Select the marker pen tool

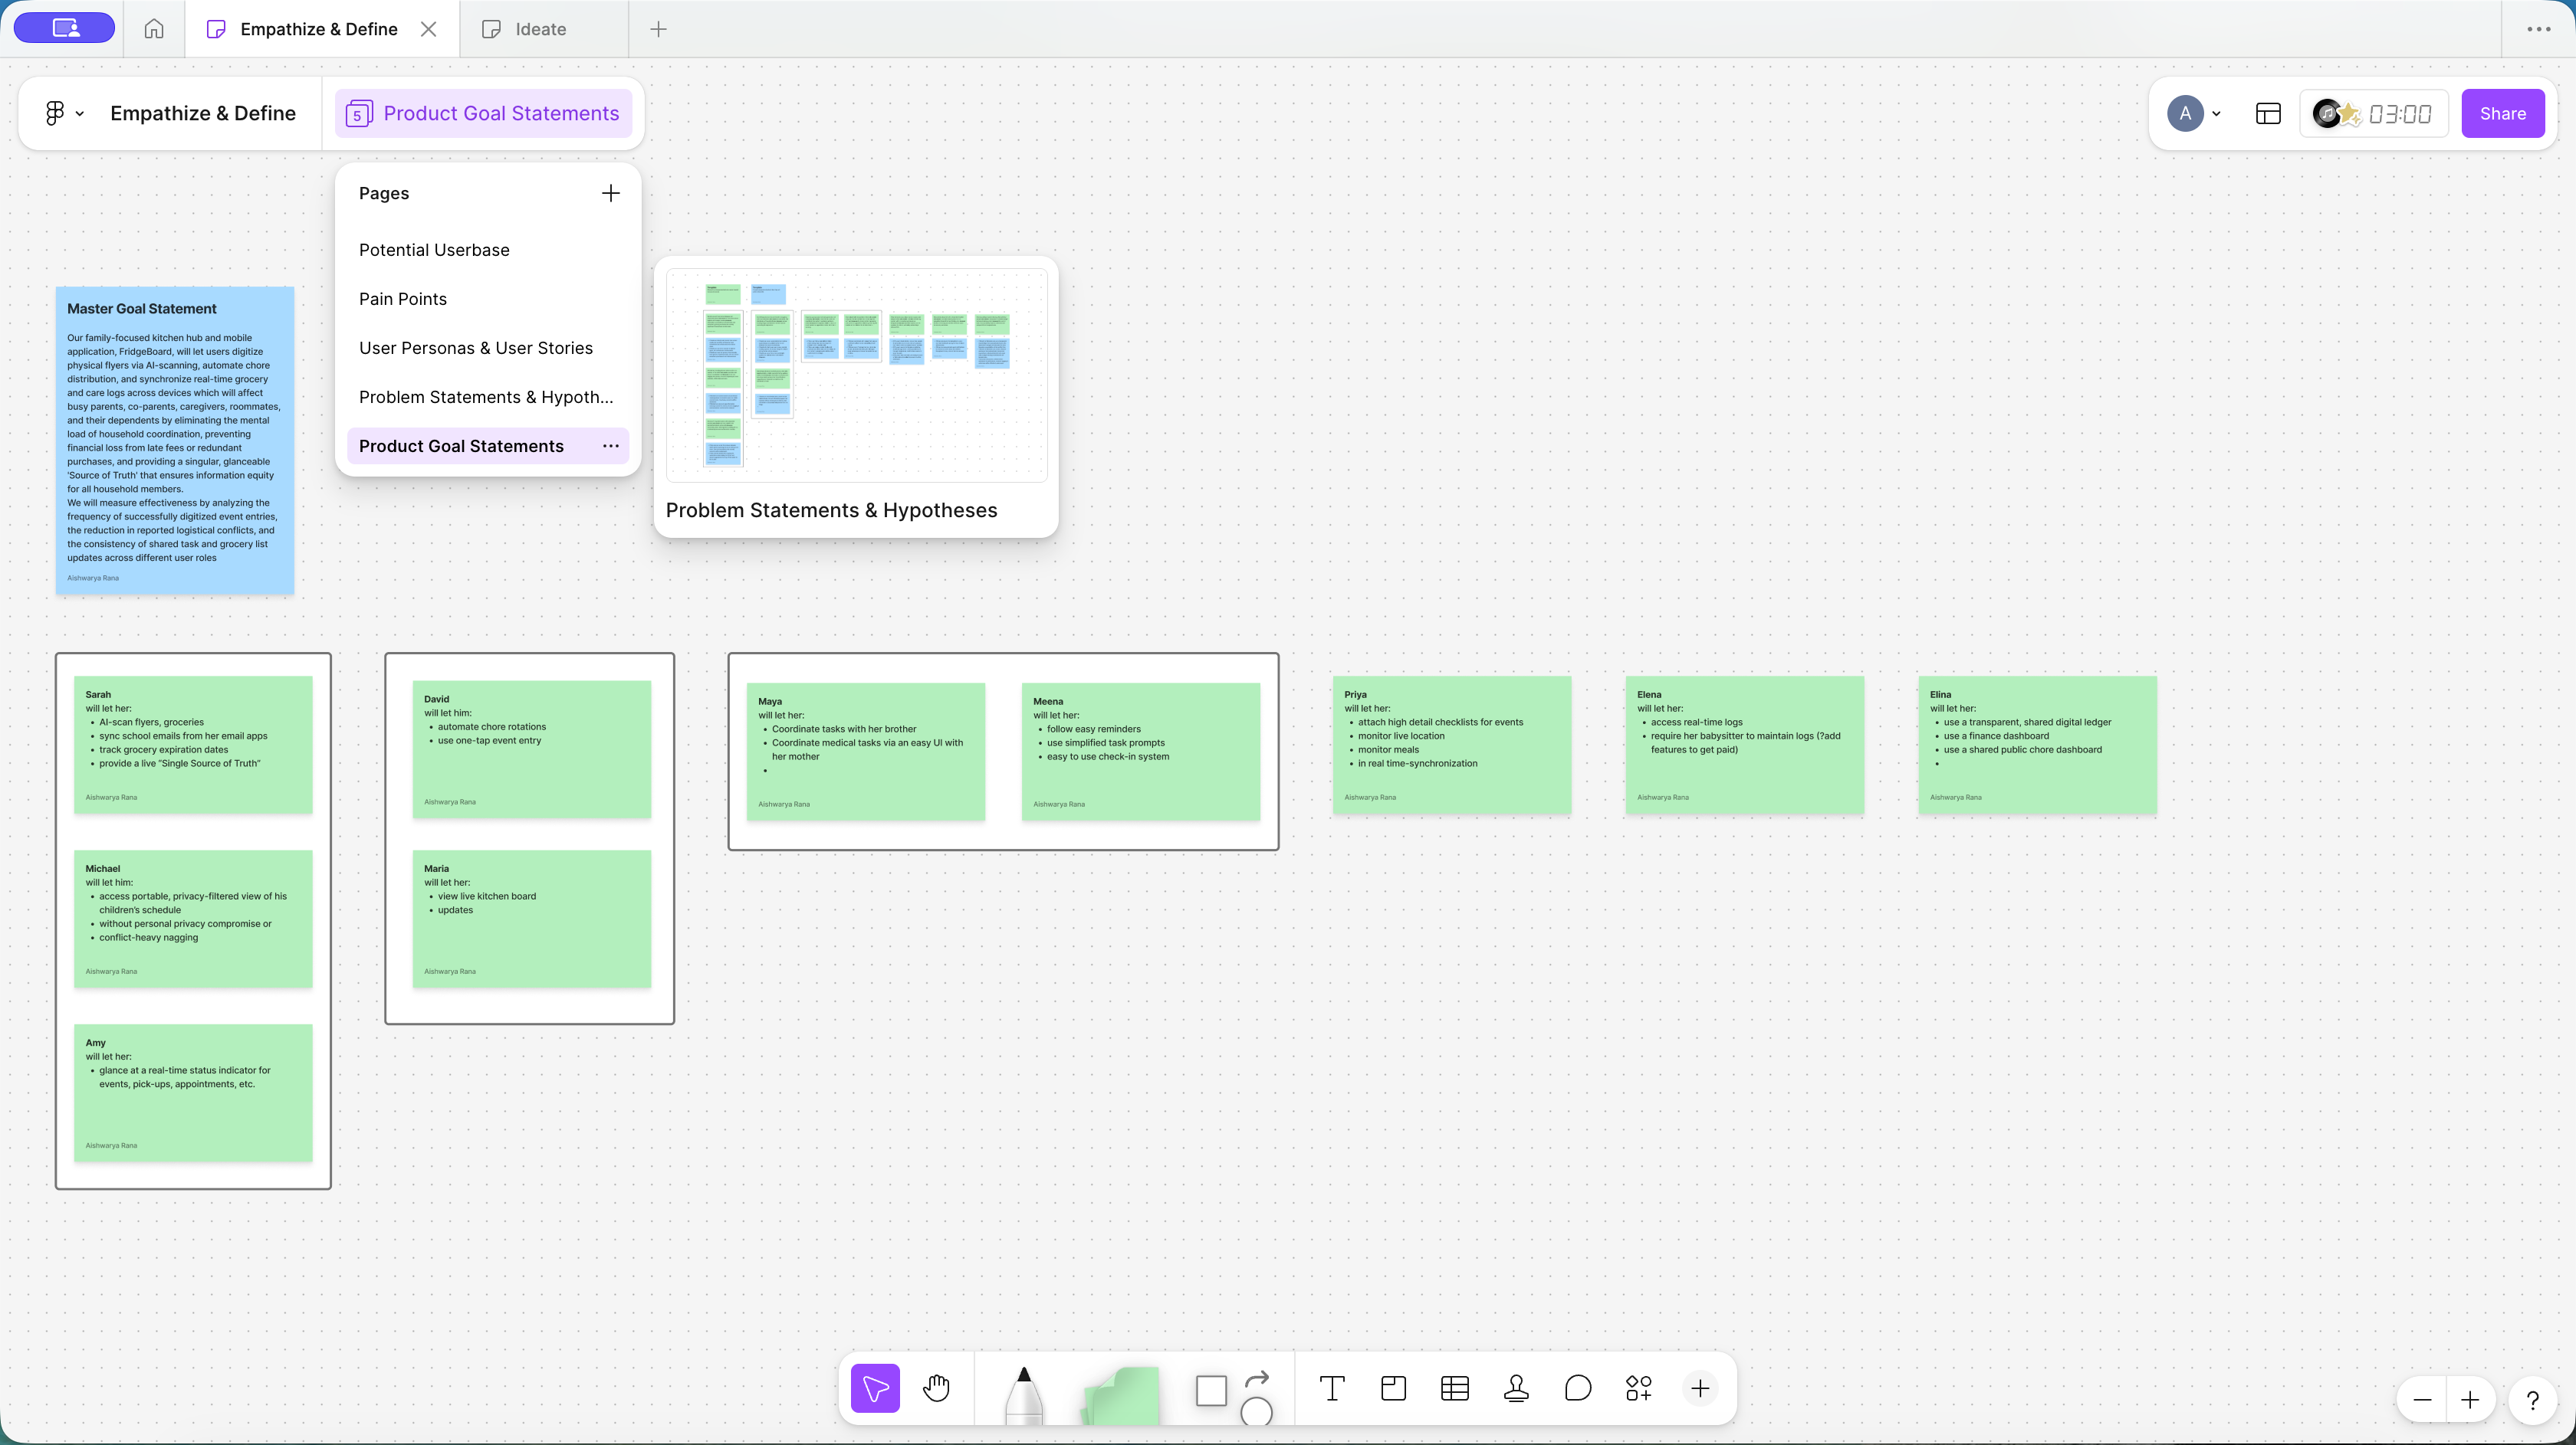(x=1023, y=1394)
